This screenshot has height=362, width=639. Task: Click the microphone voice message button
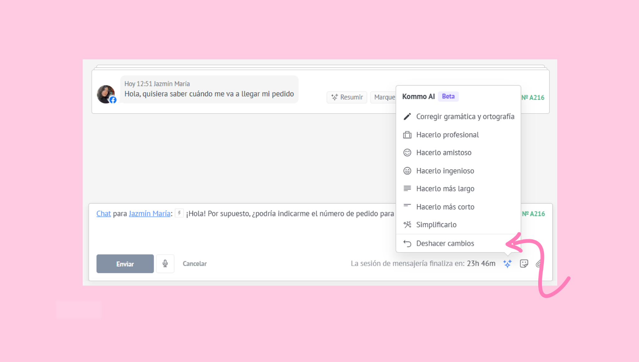tap(165, 264)
